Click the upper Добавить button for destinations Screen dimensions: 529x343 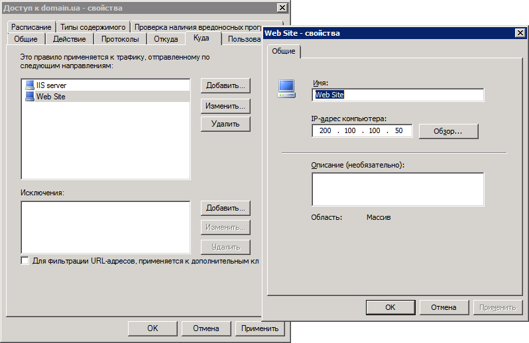[x=225, y=85]
